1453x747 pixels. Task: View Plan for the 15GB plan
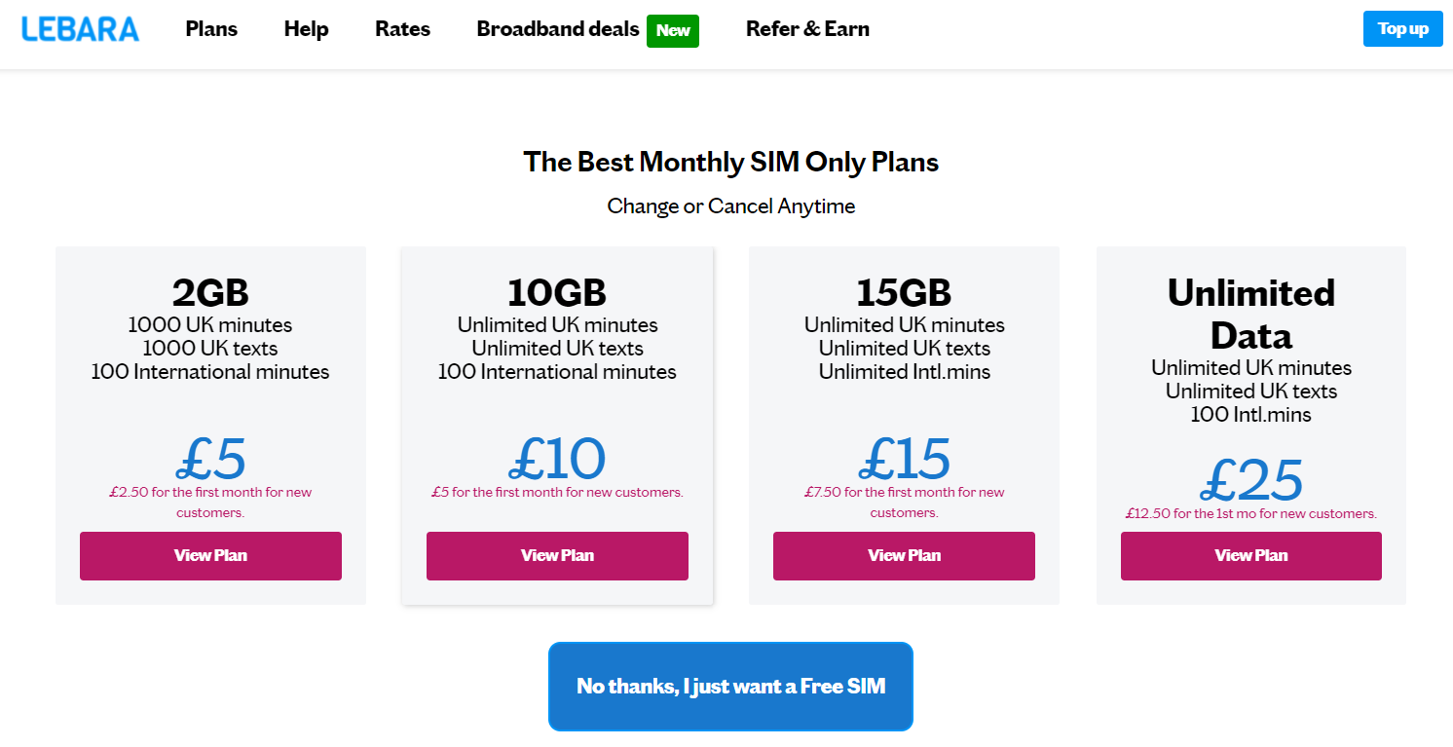[x=904, y=555]
